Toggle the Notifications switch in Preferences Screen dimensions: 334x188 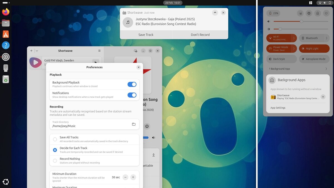click(x=132, y=95)
